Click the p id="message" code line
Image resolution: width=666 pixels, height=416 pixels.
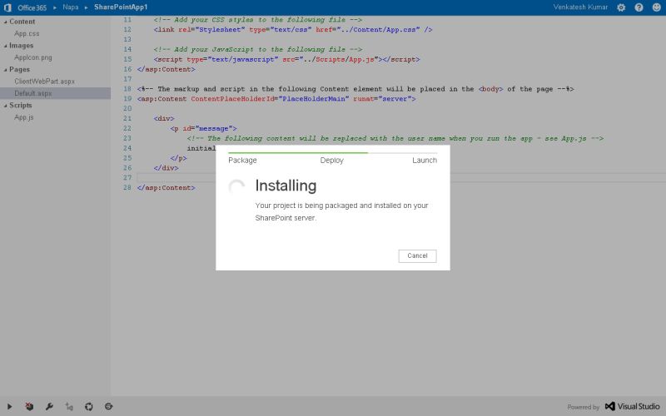pyautogui.click(x=203, y=129)
